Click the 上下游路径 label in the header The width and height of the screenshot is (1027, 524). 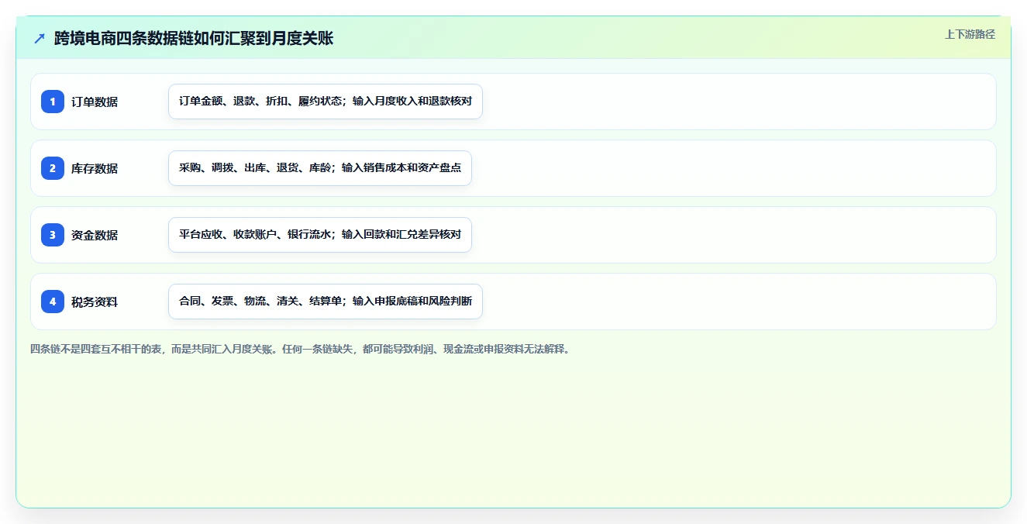tap(970, 34)
